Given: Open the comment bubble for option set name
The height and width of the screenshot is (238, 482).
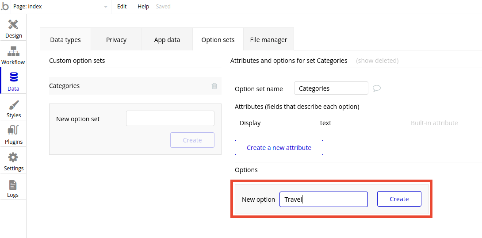Looking at the screenshot, I should point(377,88).
